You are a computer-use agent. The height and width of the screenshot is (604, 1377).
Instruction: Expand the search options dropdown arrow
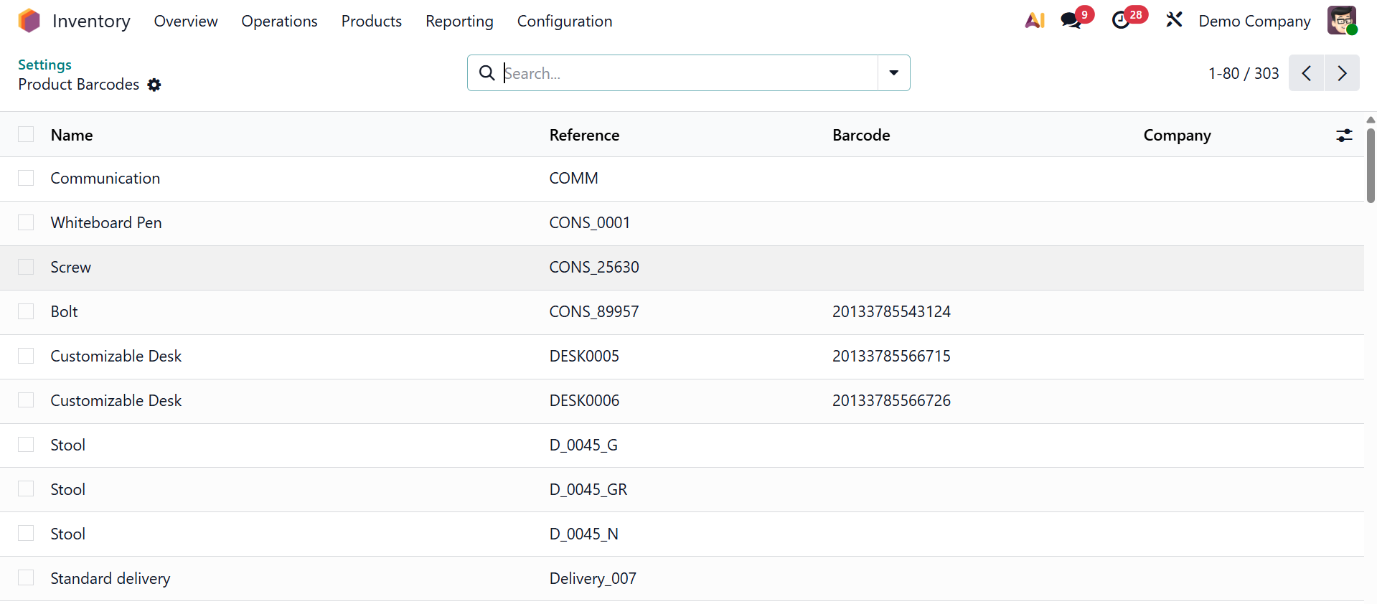[893, 73]
